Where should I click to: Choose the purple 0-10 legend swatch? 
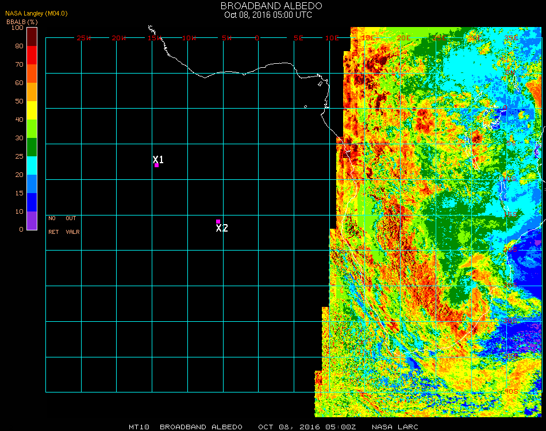click(x=32, y=221)
